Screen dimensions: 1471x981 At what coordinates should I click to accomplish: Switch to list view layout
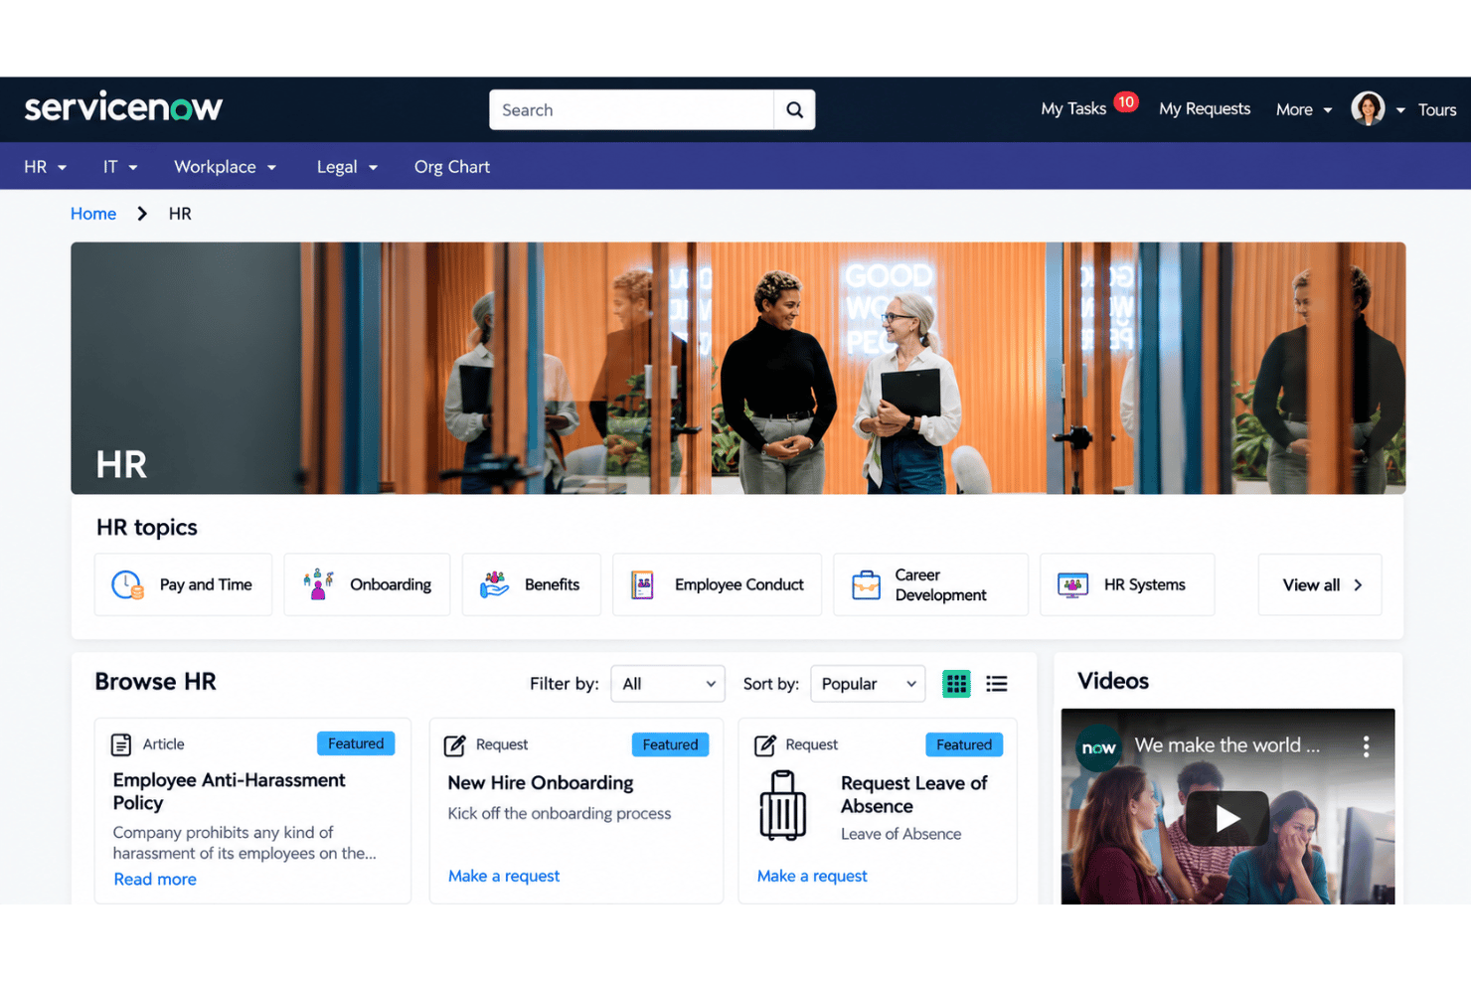coord(997,684)
